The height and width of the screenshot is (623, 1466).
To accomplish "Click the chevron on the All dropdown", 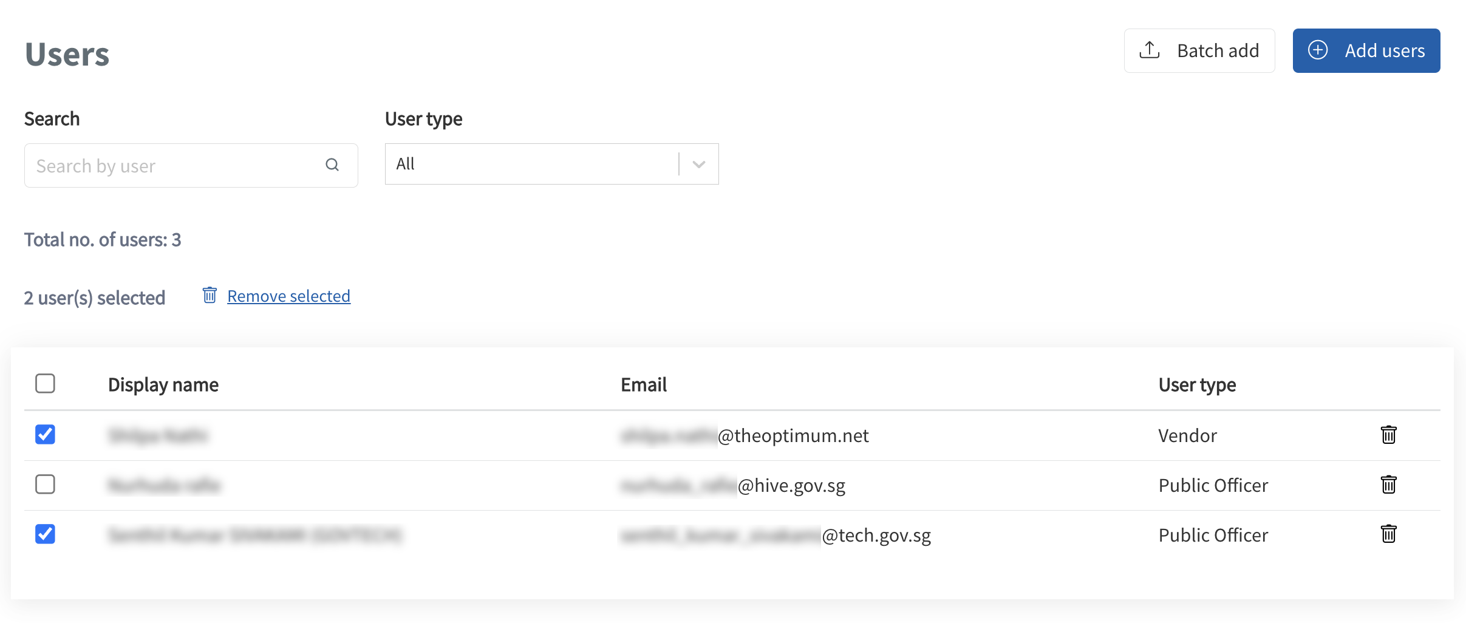I will click(x=698, y=164).
